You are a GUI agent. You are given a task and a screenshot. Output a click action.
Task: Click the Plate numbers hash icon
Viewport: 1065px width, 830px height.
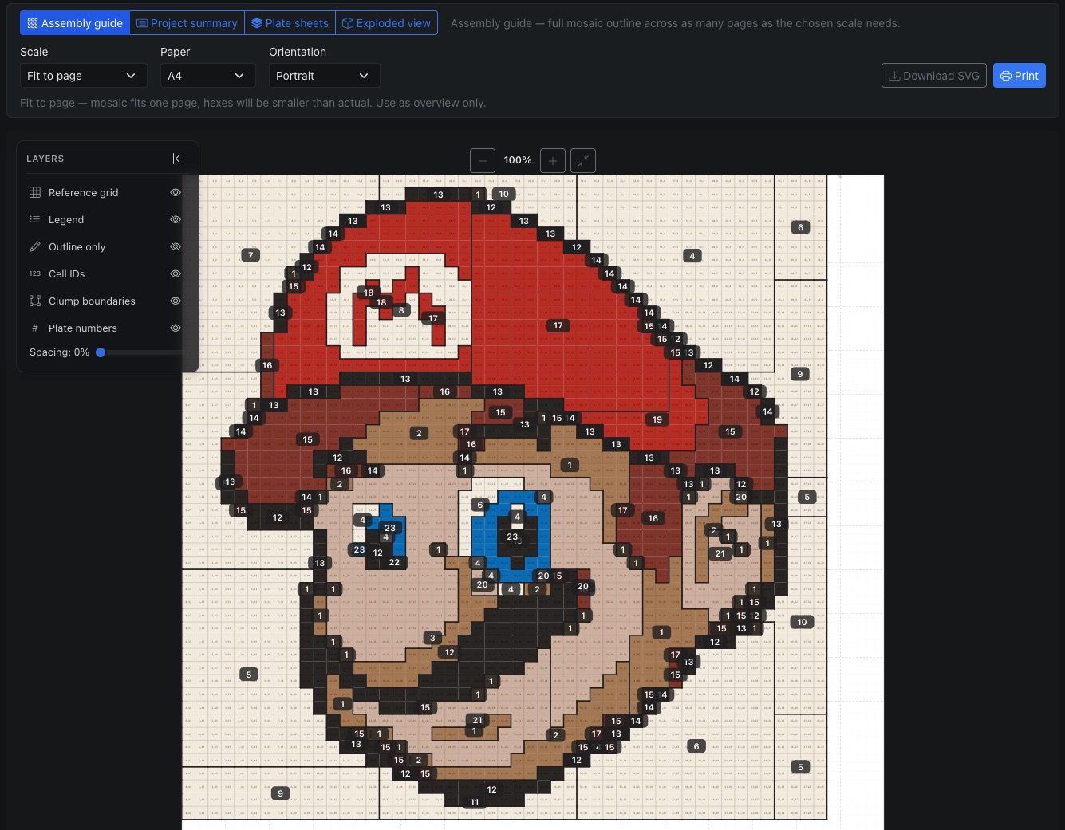35,328
